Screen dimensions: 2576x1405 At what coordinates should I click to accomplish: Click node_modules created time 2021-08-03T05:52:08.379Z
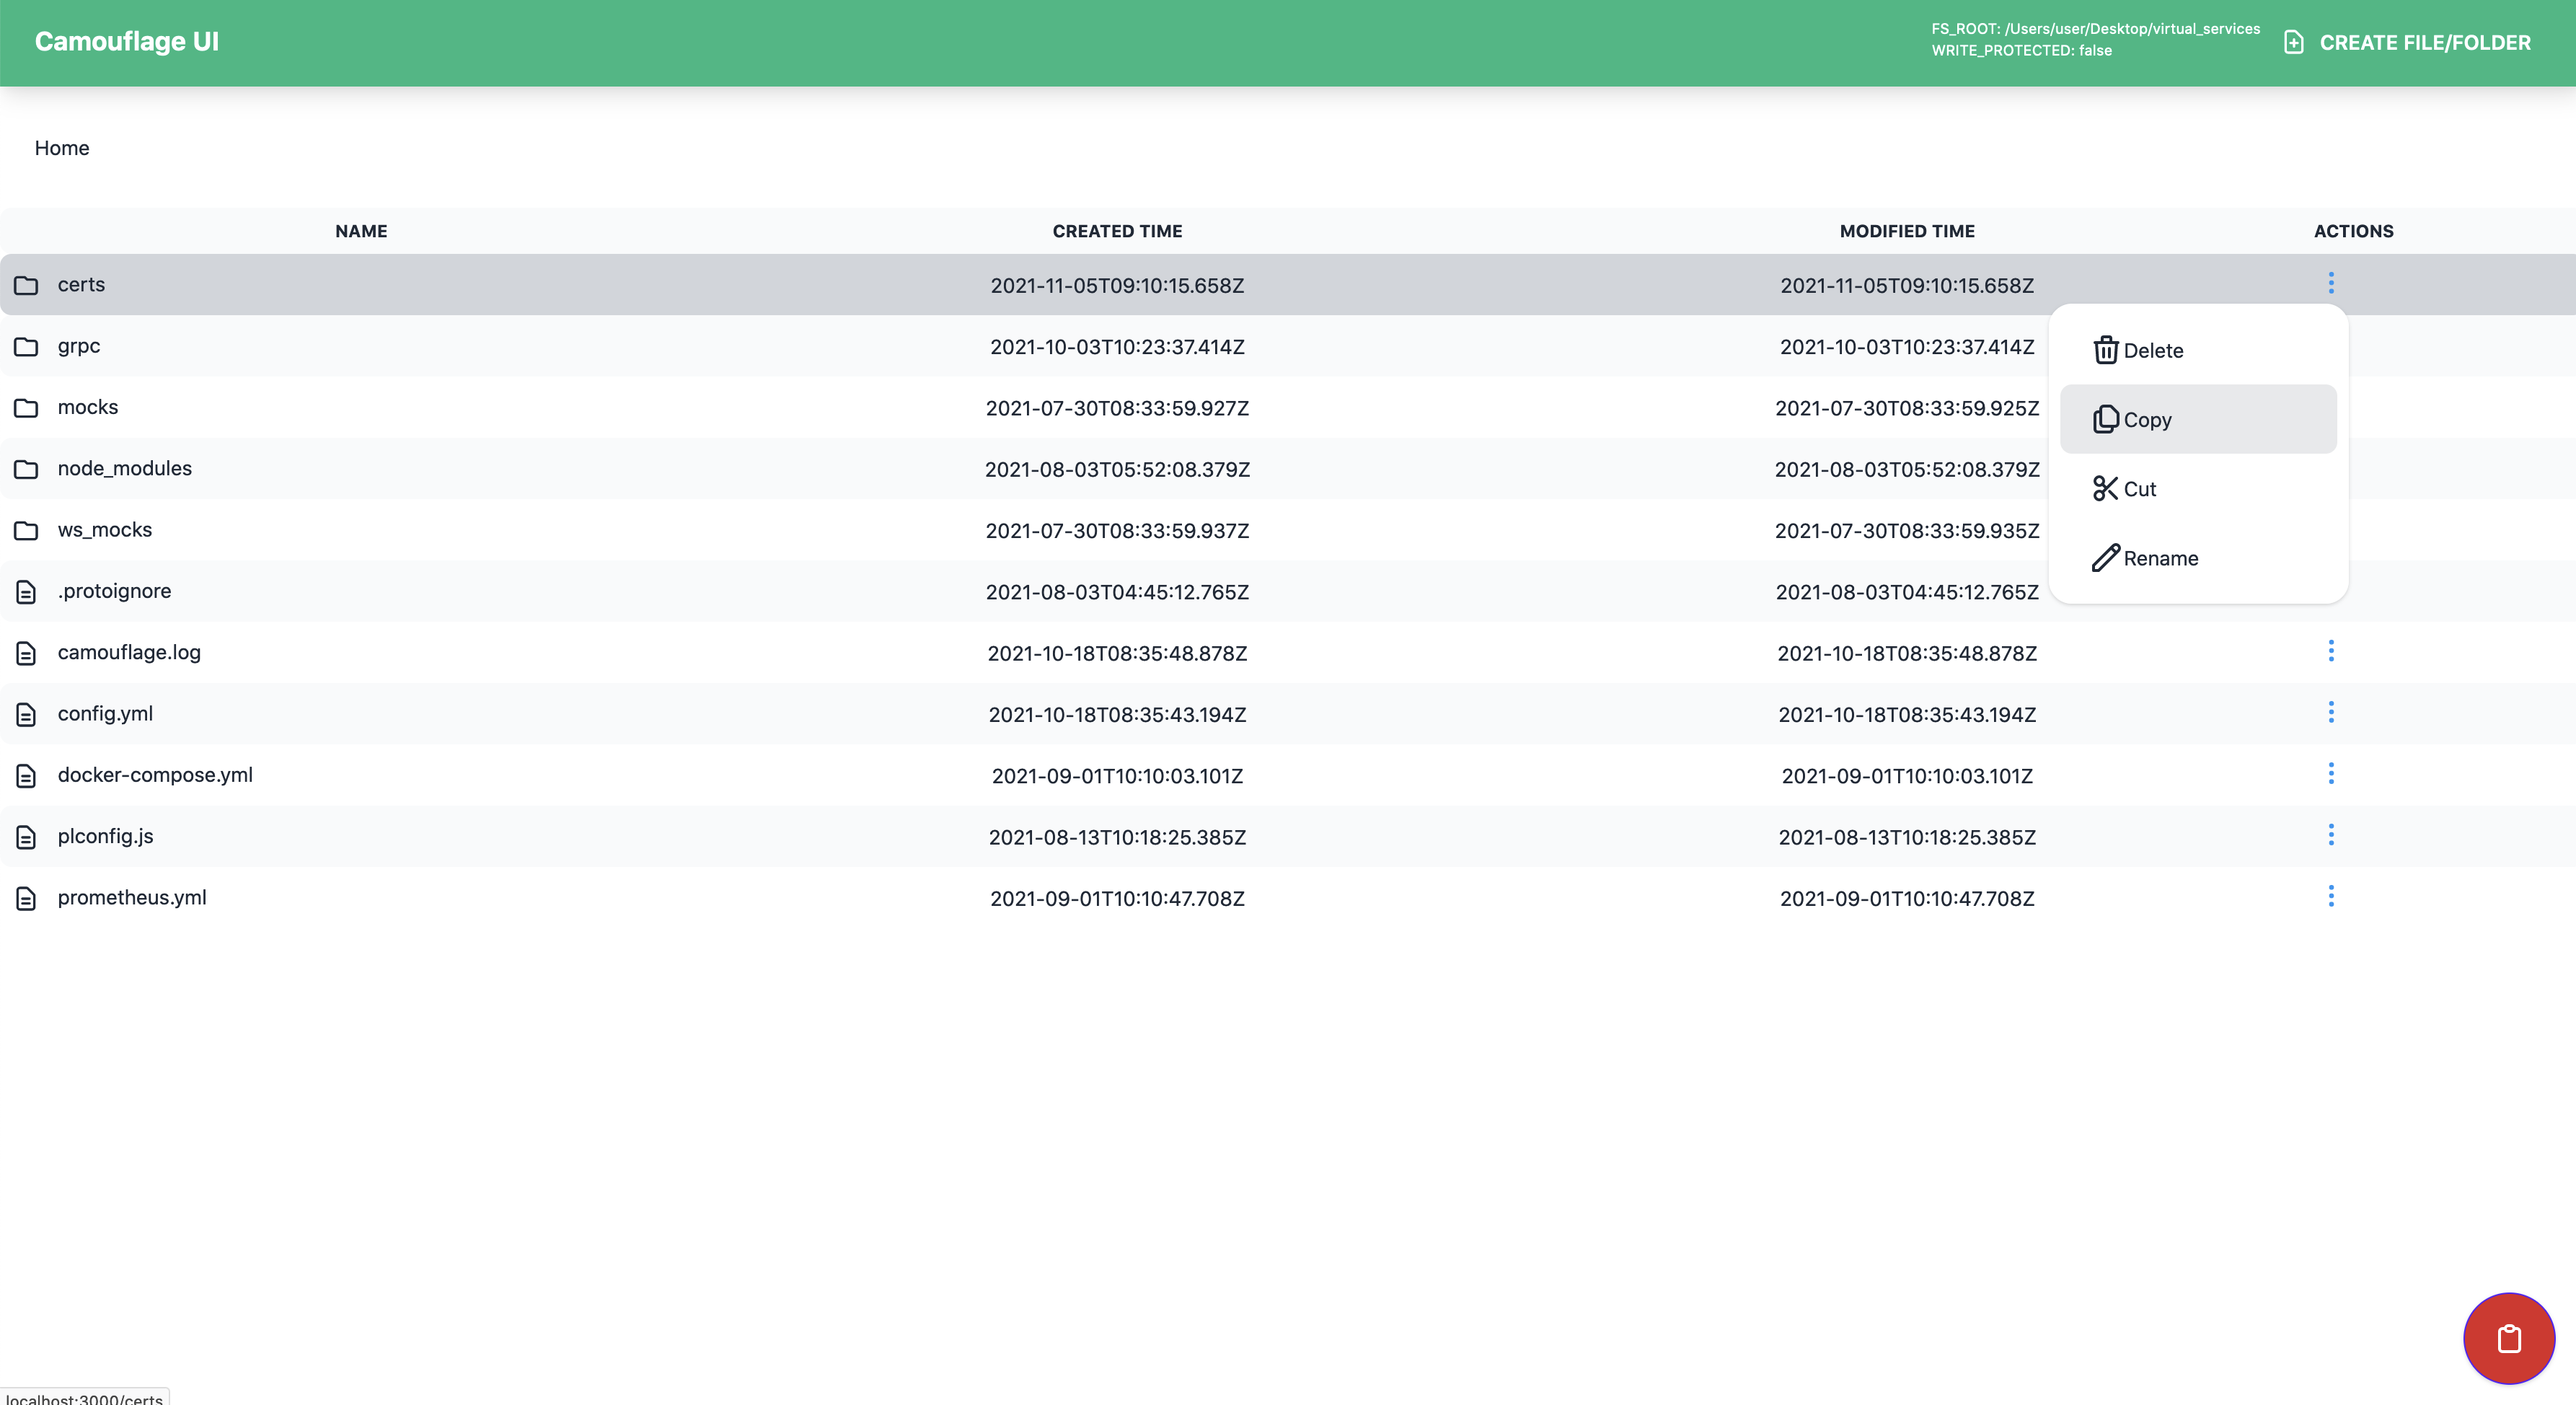1117,469
